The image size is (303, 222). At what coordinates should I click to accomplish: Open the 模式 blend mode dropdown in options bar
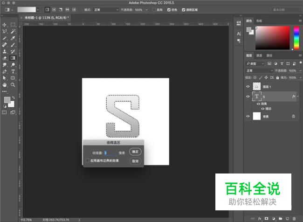point(106,10)
